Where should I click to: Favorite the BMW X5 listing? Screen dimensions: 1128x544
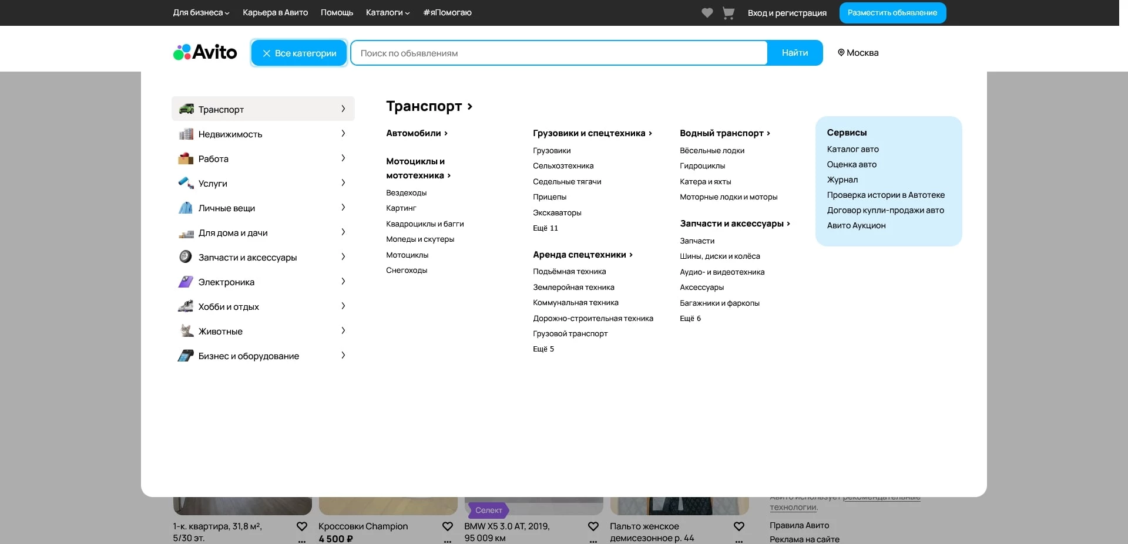point(593,526)
